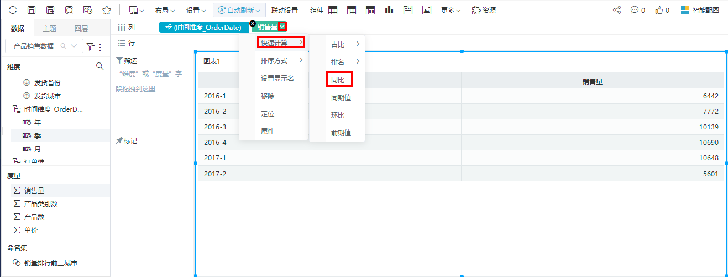Select 环比 quick calculation

337,115
